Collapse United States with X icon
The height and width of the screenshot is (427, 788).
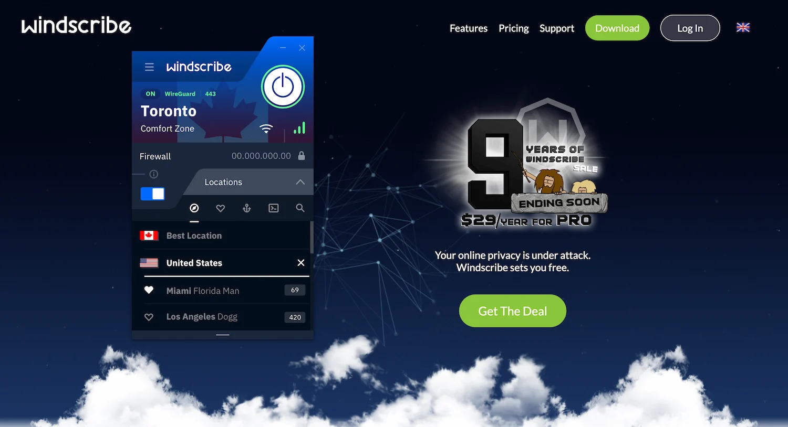click(x=301, y=263)
